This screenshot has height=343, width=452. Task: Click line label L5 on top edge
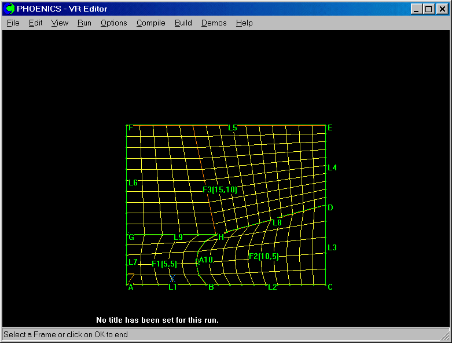click(232, 127)
